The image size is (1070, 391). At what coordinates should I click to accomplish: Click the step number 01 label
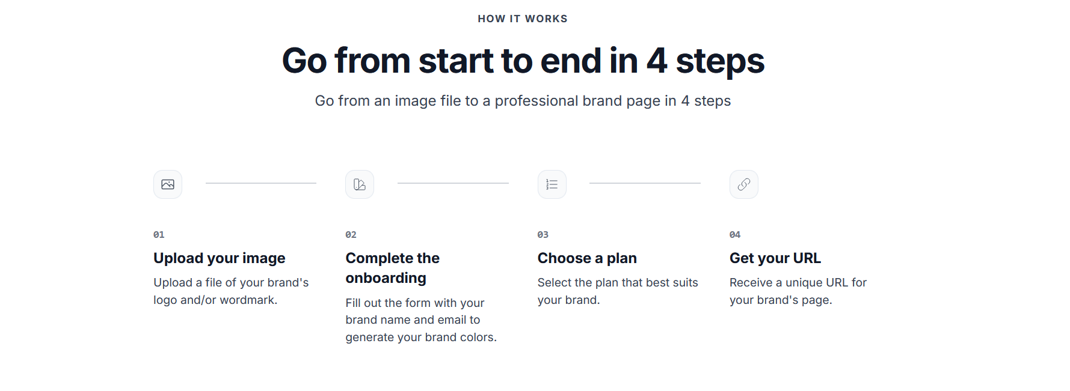[x=159, y=235]
